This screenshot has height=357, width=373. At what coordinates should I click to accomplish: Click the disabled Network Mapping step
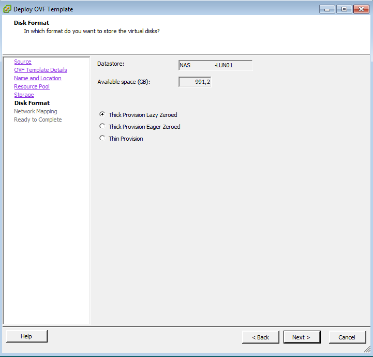[x=36, y=111]
